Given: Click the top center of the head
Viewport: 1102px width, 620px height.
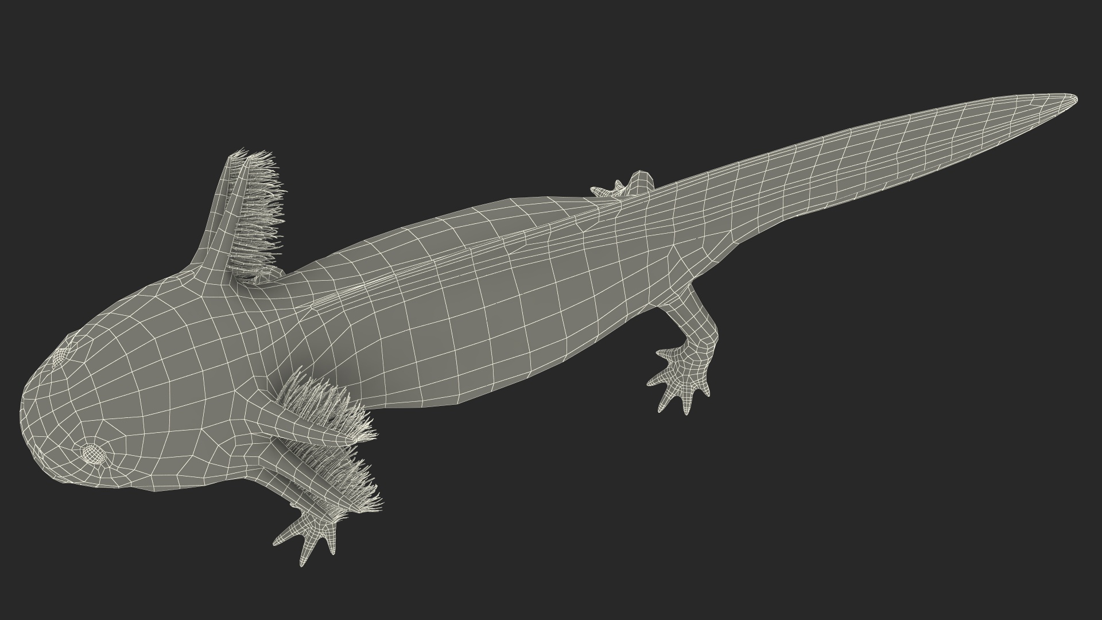Looking at the screenshot, I should (x=143, y=373).
